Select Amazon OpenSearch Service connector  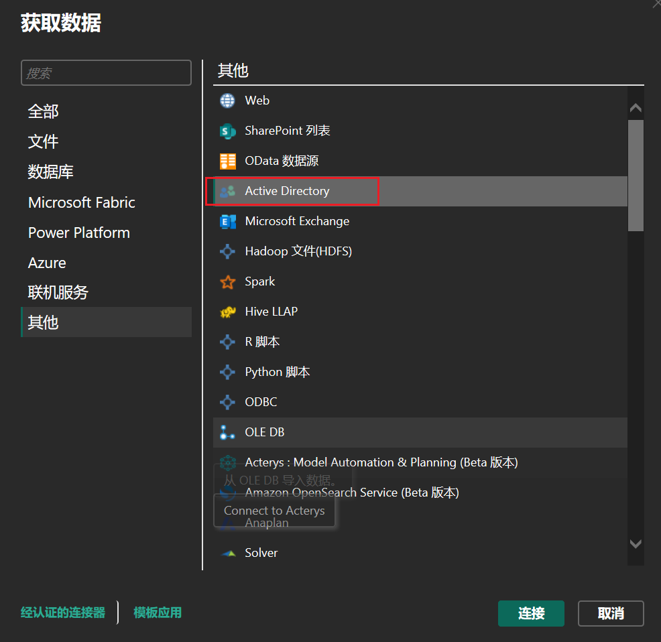point(420,493)
